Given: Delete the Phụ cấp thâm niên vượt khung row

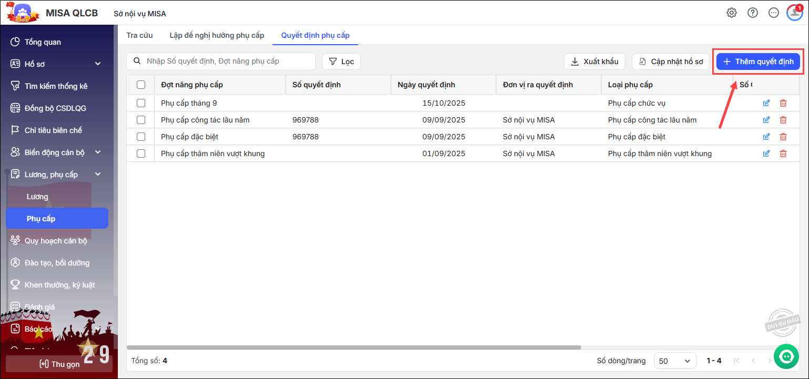Looking at the screenshot, I should tap(783, 153).
